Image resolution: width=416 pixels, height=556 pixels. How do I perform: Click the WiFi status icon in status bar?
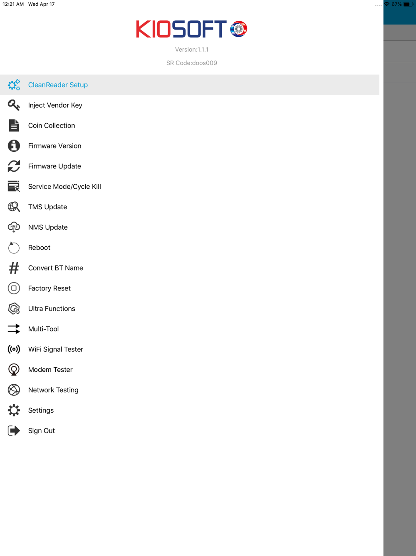pos(386,4)
